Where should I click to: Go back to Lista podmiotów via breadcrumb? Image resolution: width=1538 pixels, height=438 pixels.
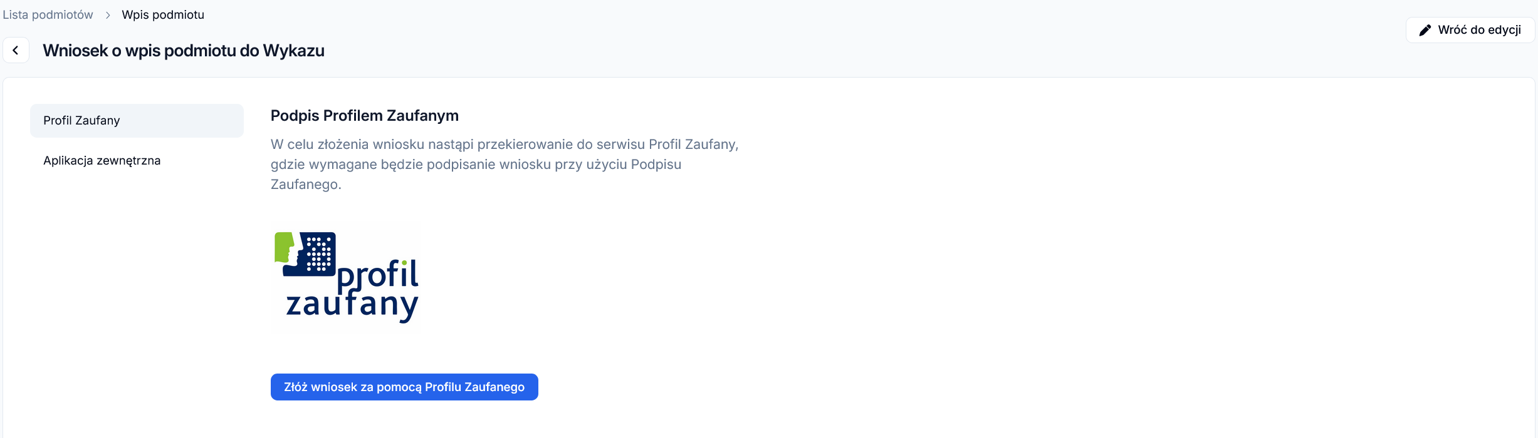[x=48, y=15]
